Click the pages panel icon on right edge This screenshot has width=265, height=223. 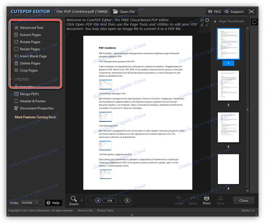coord(254,22)
